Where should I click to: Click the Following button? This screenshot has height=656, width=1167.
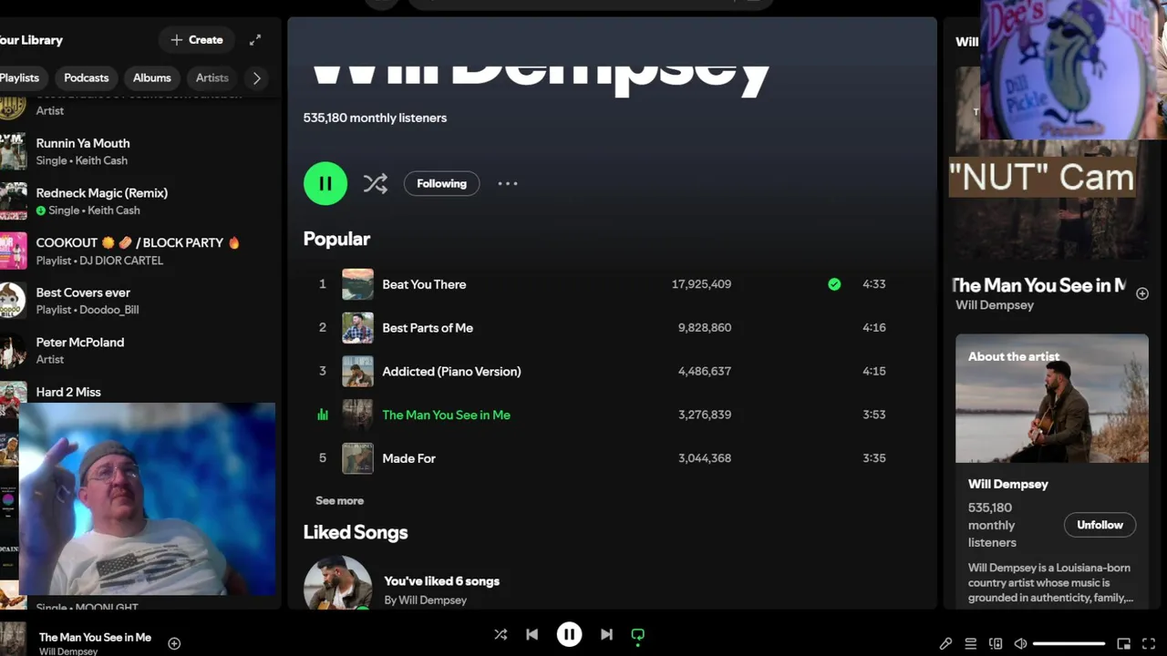pyautogui.click(x=441, y=183)
